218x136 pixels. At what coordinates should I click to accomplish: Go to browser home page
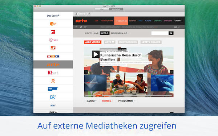[x=76, y=14]
